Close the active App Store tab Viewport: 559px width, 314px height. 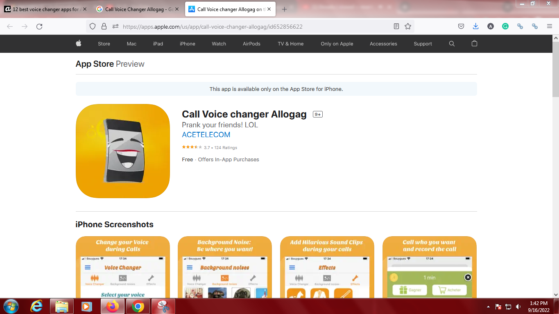click(x=269, y=9)
